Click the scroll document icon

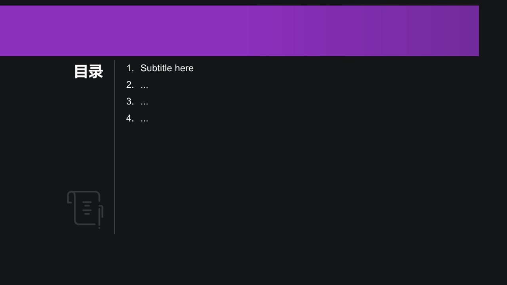point(85,209)
